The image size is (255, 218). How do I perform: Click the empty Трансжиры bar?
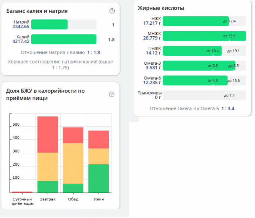(204, 95)
